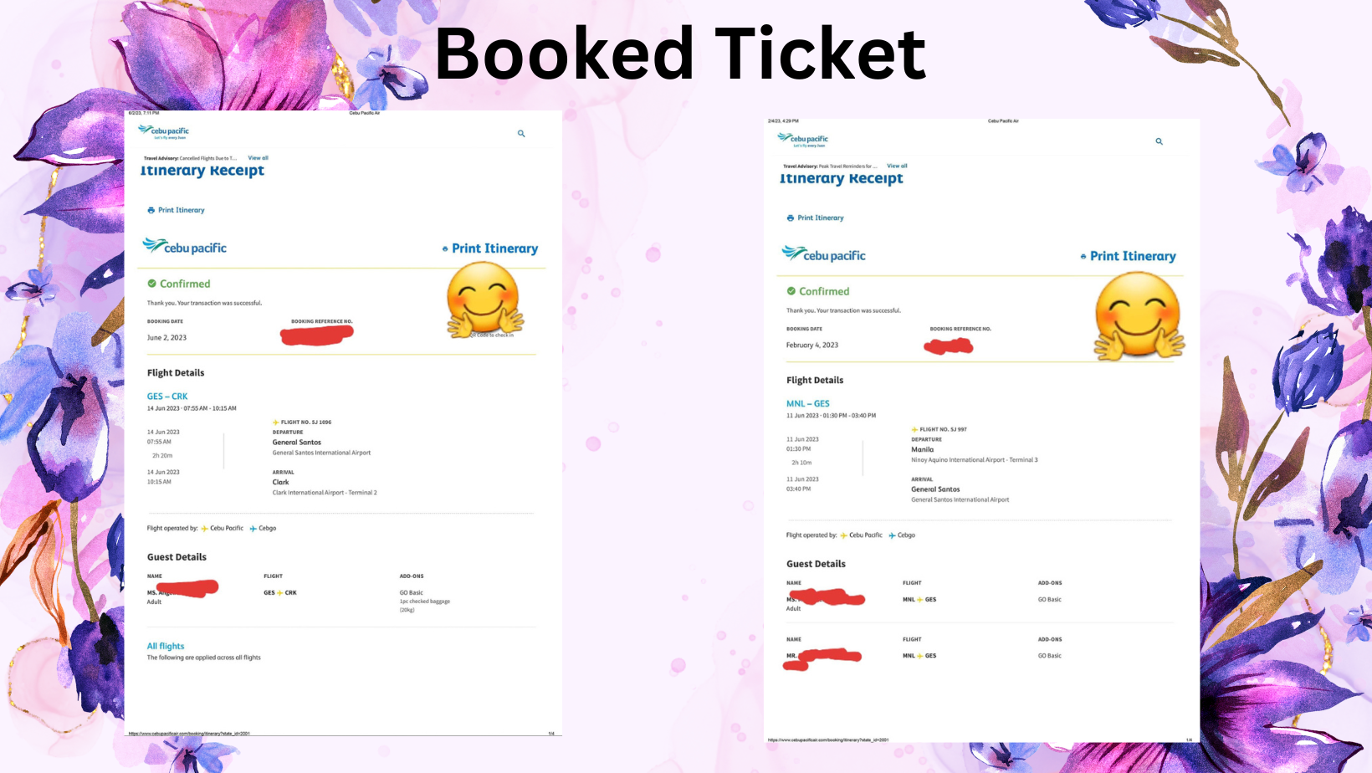The image size is (1372, 773).
Task: Click the small Print Itinerary link on the June 2 receipt
Action: point(180,210)
